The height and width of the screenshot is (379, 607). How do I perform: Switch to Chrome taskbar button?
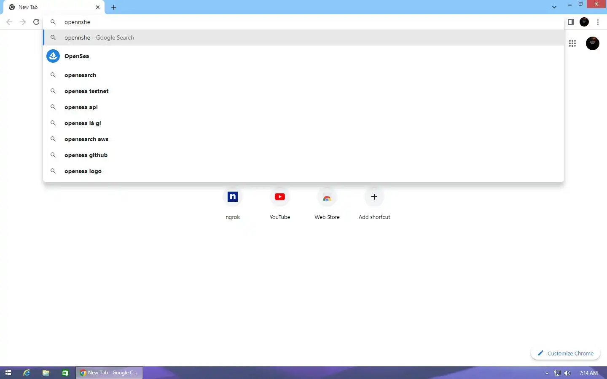[109, 373]
